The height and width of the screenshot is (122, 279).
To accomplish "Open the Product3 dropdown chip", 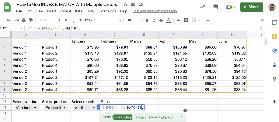I will click(x=56, y=108).
